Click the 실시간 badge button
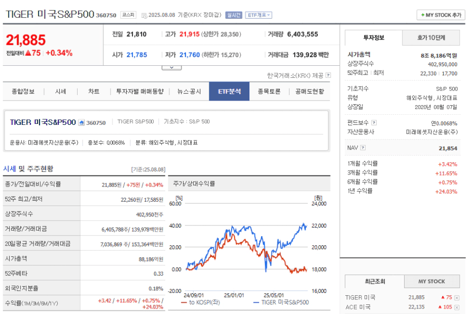This screenshot has width=472, height=314. pyautogui.click(x=234, y=15)
